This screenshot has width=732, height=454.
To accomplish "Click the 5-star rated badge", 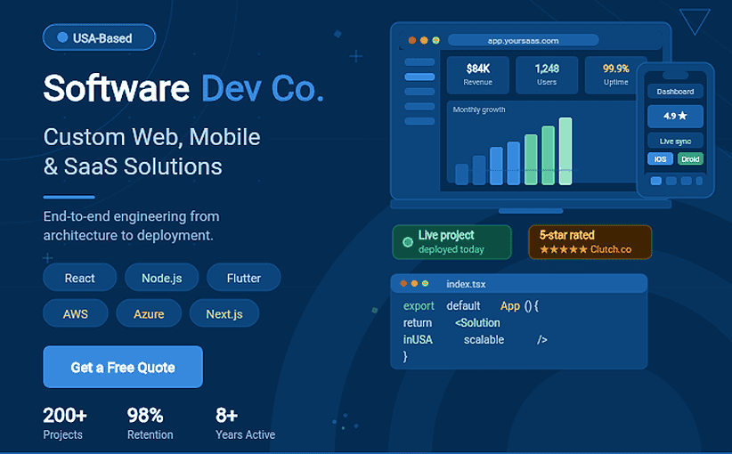I will click(x=590, y=242).
